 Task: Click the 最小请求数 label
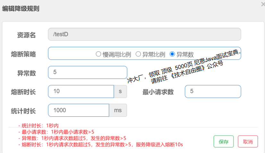click(x=158, y=92)
